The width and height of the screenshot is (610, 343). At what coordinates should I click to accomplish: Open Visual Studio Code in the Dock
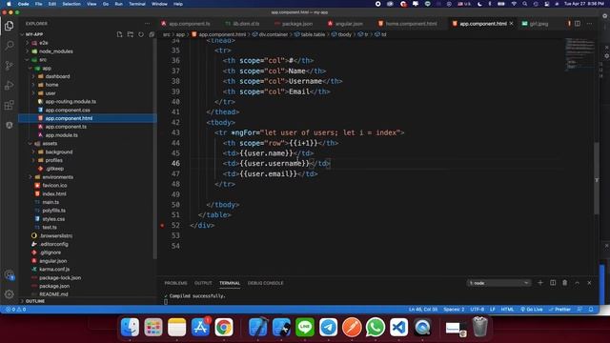(x=398, y=327)
